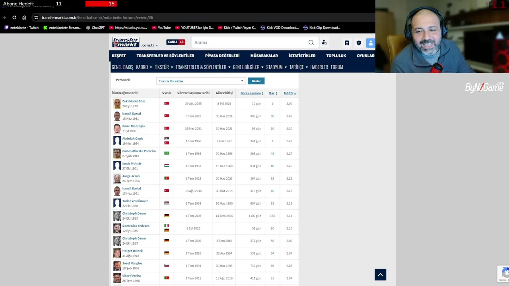
Task: Sort table by MBPO column
Action: 290,93
